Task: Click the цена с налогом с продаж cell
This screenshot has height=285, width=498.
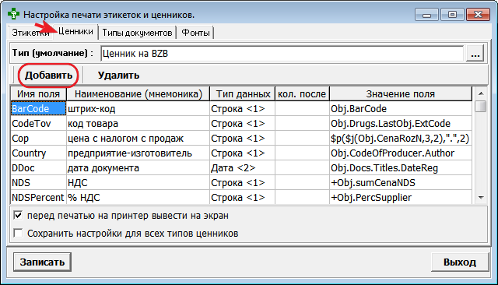Action: click(x=139, y=138)
